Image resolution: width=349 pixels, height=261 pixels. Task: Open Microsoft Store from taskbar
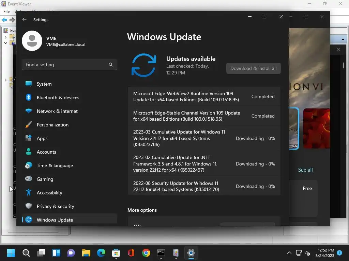[116, 253]
